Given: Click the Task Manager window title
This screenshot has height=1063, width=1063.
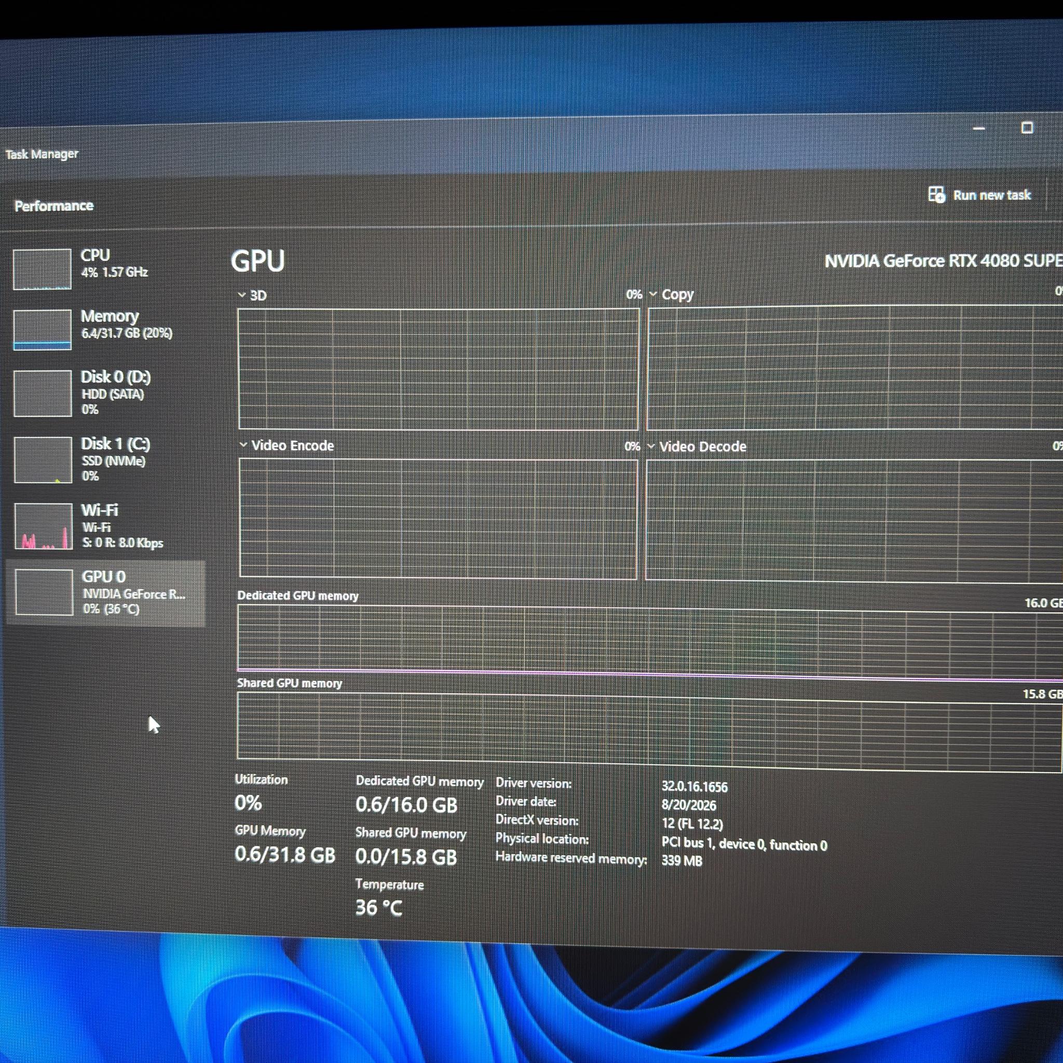Looking at the screenshot, I should click(42, 154).
